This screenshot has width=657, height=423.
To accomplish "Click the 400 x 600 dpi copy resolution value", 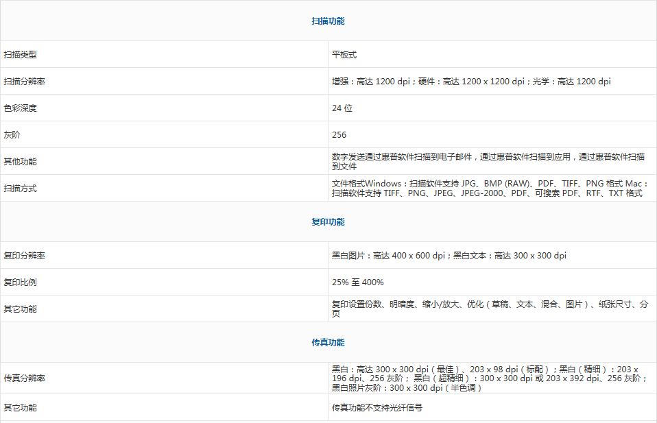I will [x=449, y=255].
